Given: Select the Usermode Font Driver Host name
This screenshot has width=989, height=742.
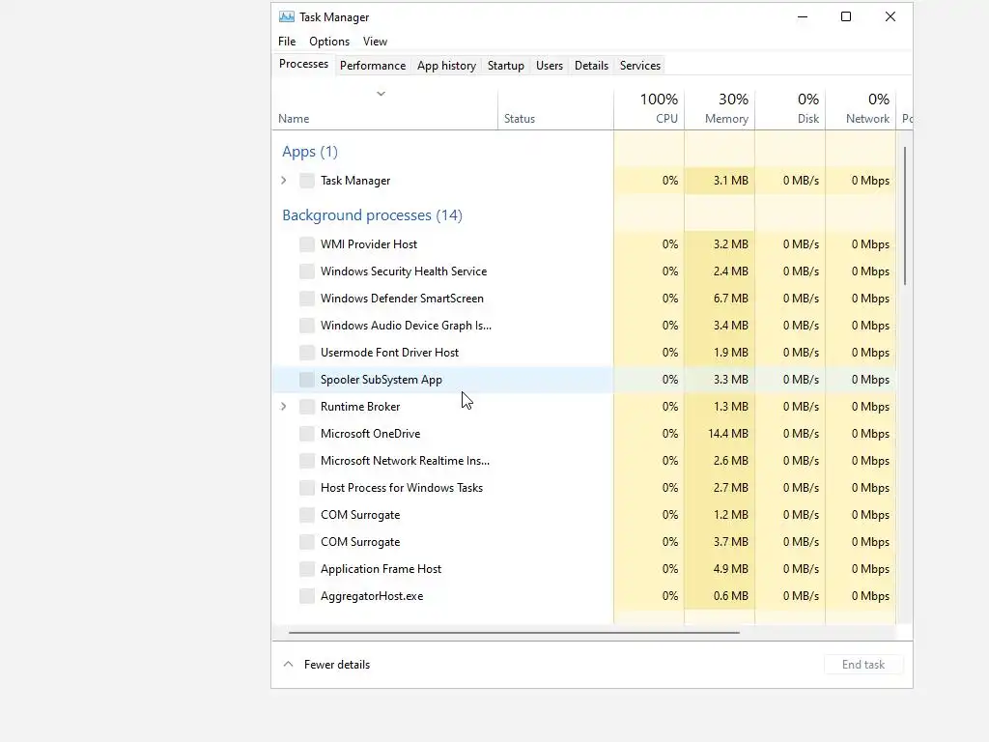Looking at the screenshot, I should (389, 353).
